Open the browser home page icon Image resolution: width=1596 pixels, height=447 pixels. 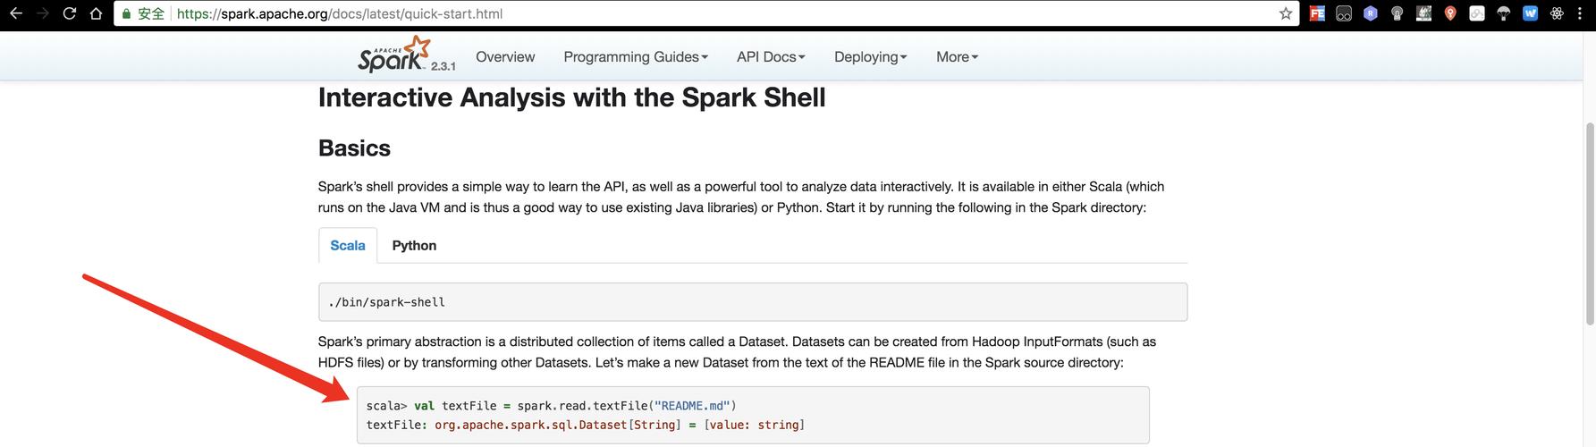[96, 13]
